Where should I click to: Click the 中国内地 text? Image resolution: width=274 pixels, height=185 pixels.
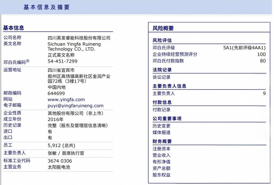[57, 87]
